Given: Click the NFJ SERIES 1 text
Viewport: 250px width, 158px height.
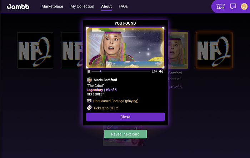Looking at the screenshot, I should click(x=96, y=94).
